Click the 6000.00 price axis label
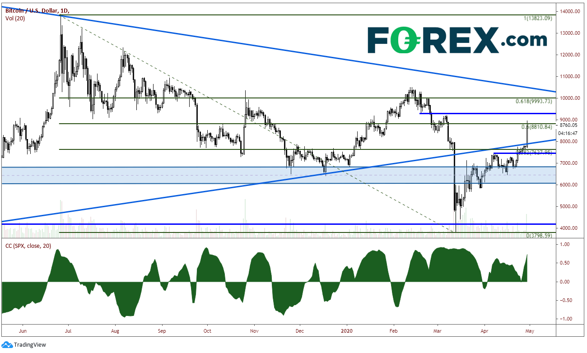The width and height of the screenshot is (587, 353). 569,185
